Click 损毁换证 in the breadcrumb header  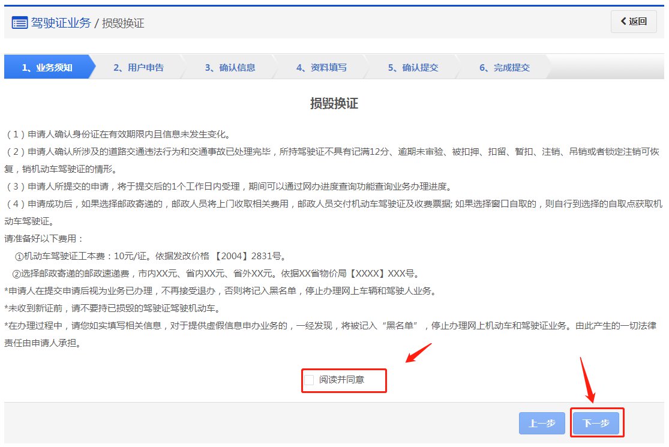point(123,23)
